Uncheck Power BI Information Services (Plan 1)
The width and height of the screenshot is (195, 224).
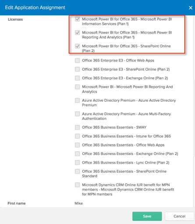tap(77, 19)
